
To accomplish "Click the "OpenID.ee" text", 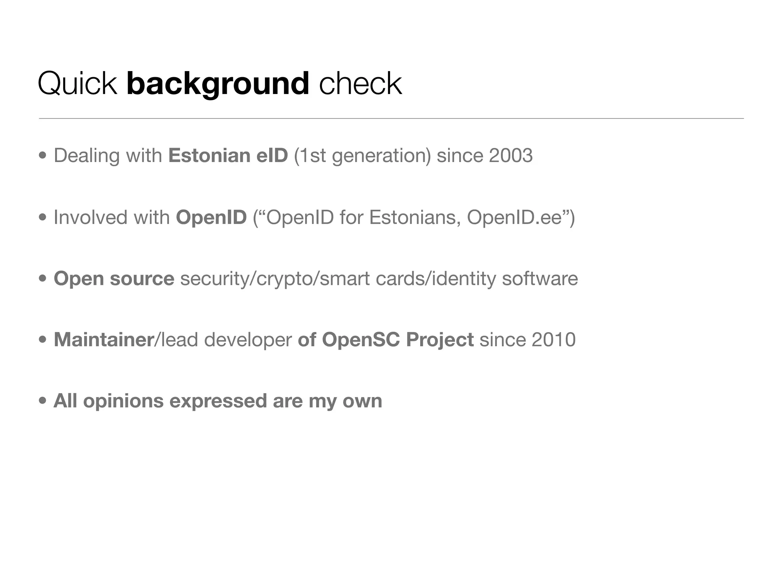I will pos(514,217).
